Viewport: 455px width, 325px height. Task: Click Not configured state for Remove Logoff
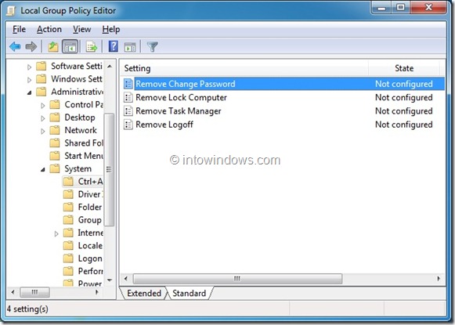(403, 125)
